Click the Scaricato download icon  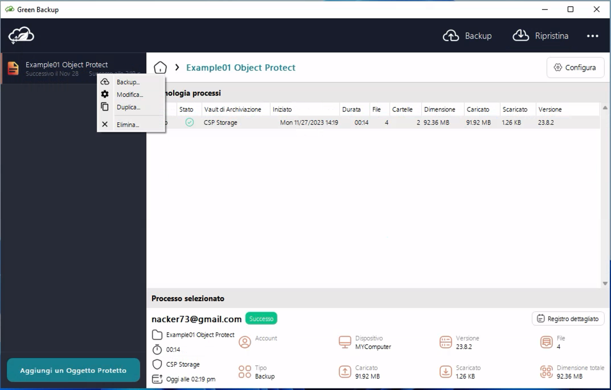[x=446, y=372]
